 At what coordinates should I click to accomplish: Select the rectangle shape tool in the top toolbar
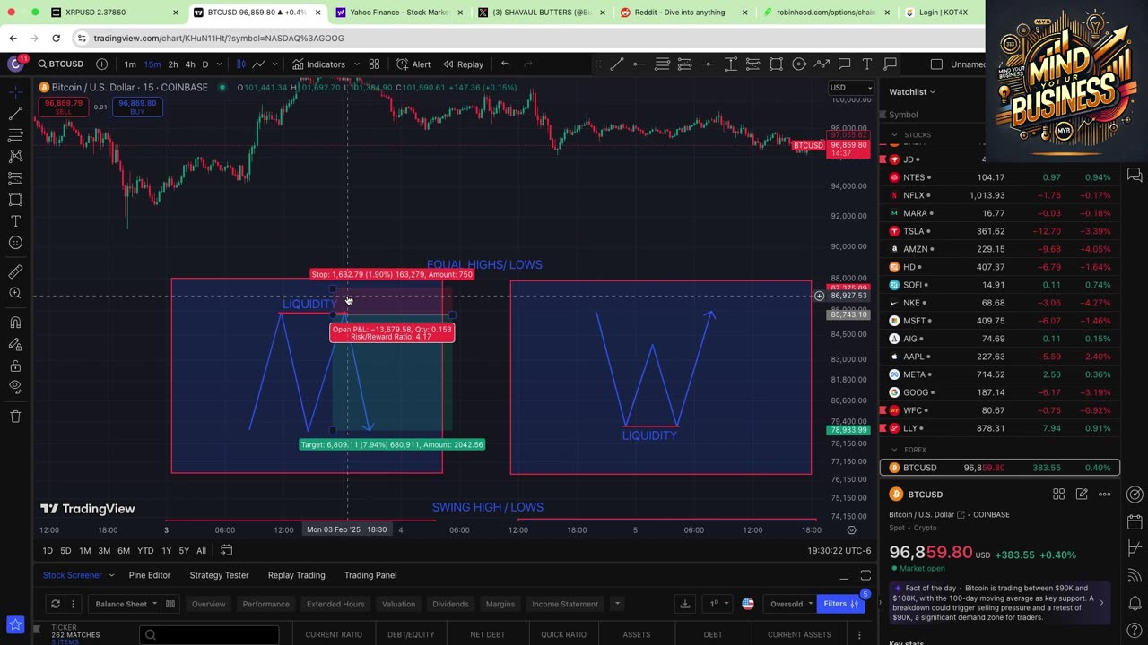click(776, 64)
